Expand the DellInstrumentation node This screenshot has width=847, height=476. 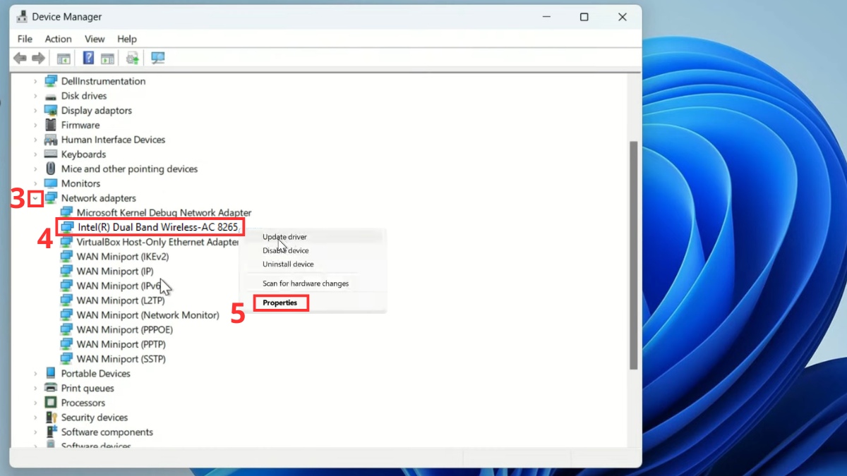click(x=35, y=82)
